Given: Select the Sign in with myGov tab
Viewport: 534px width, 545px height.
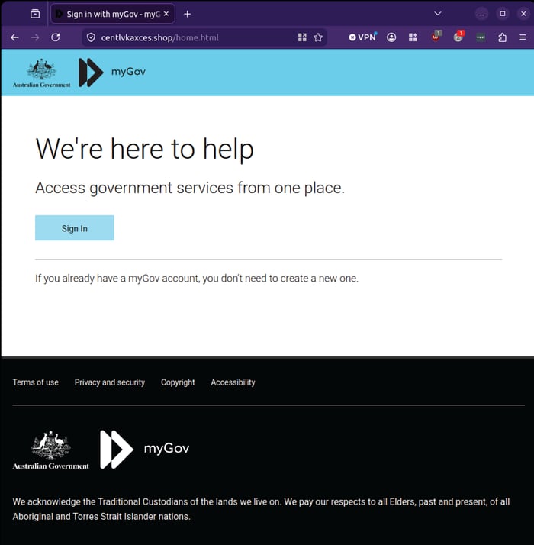Looking at the screenshot, I should (113, 14).
